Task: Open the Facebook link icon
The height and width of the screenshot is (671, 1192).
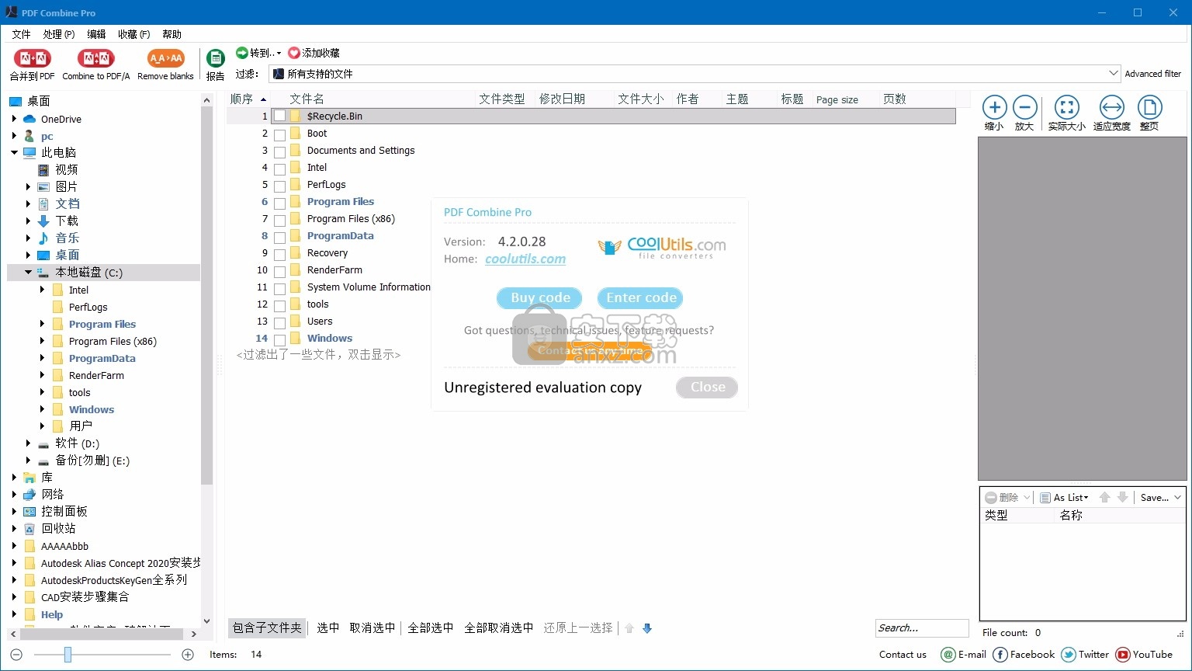Action: tap(1000, 655)
